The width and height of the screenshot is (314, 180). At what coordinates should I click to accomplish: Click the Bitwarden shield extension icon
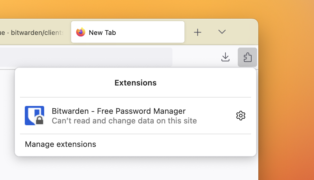(x=34, y=116)
